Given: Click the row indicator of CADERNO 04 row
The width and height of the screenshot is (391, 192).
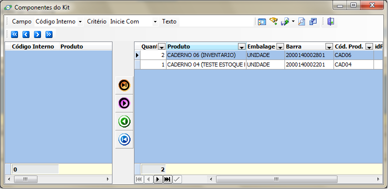Looking at the screenshot, I should (x=137, y=64).
